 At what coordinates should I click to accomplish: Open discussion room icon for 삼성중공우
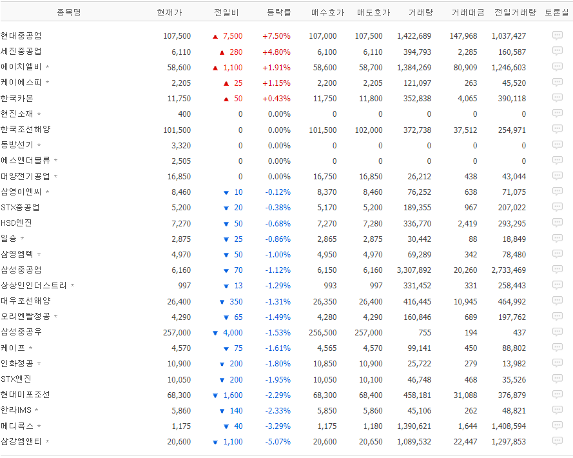pyautogui.click(x=558, y=332)
